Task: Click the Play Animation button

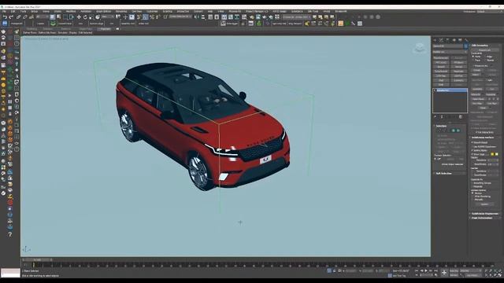Action: (426, 271)
